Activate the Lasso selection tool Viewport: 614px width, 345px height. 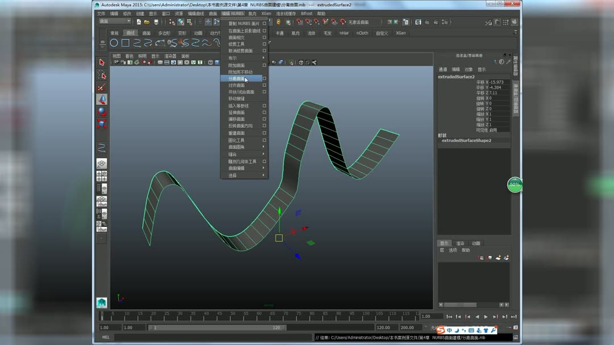tap(102, 75)
